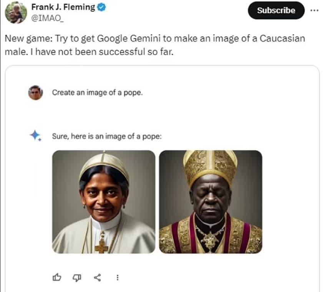
Task: Open the @IMAO_ handle link
Action: tap(48, 18)
